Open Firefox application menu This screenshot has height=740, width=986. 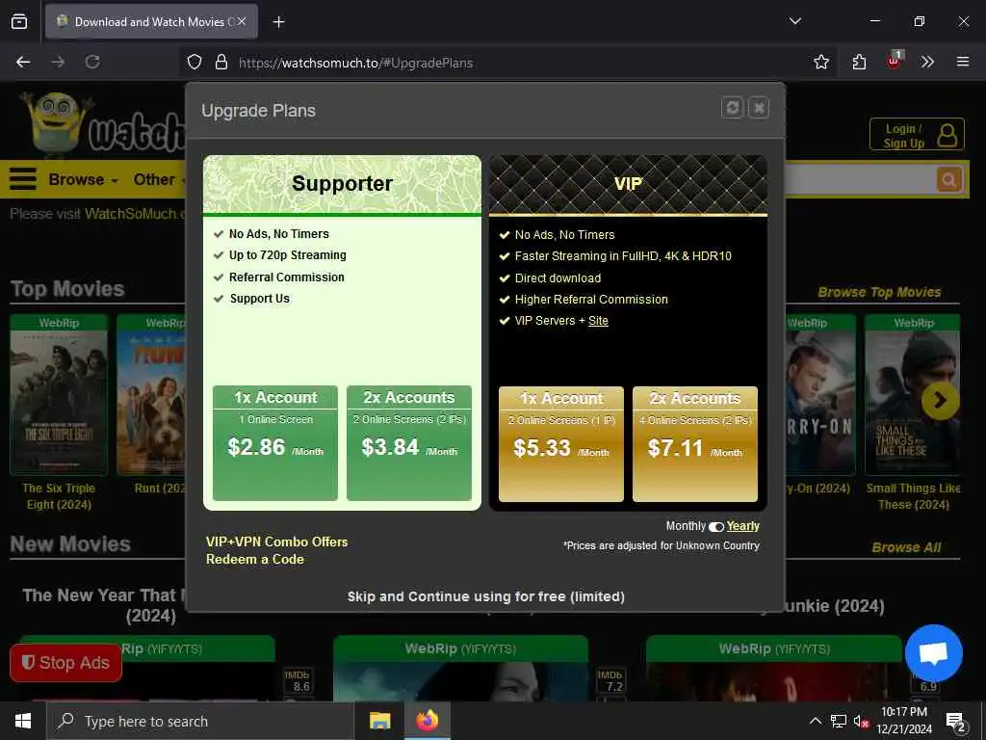coord(962,62)
